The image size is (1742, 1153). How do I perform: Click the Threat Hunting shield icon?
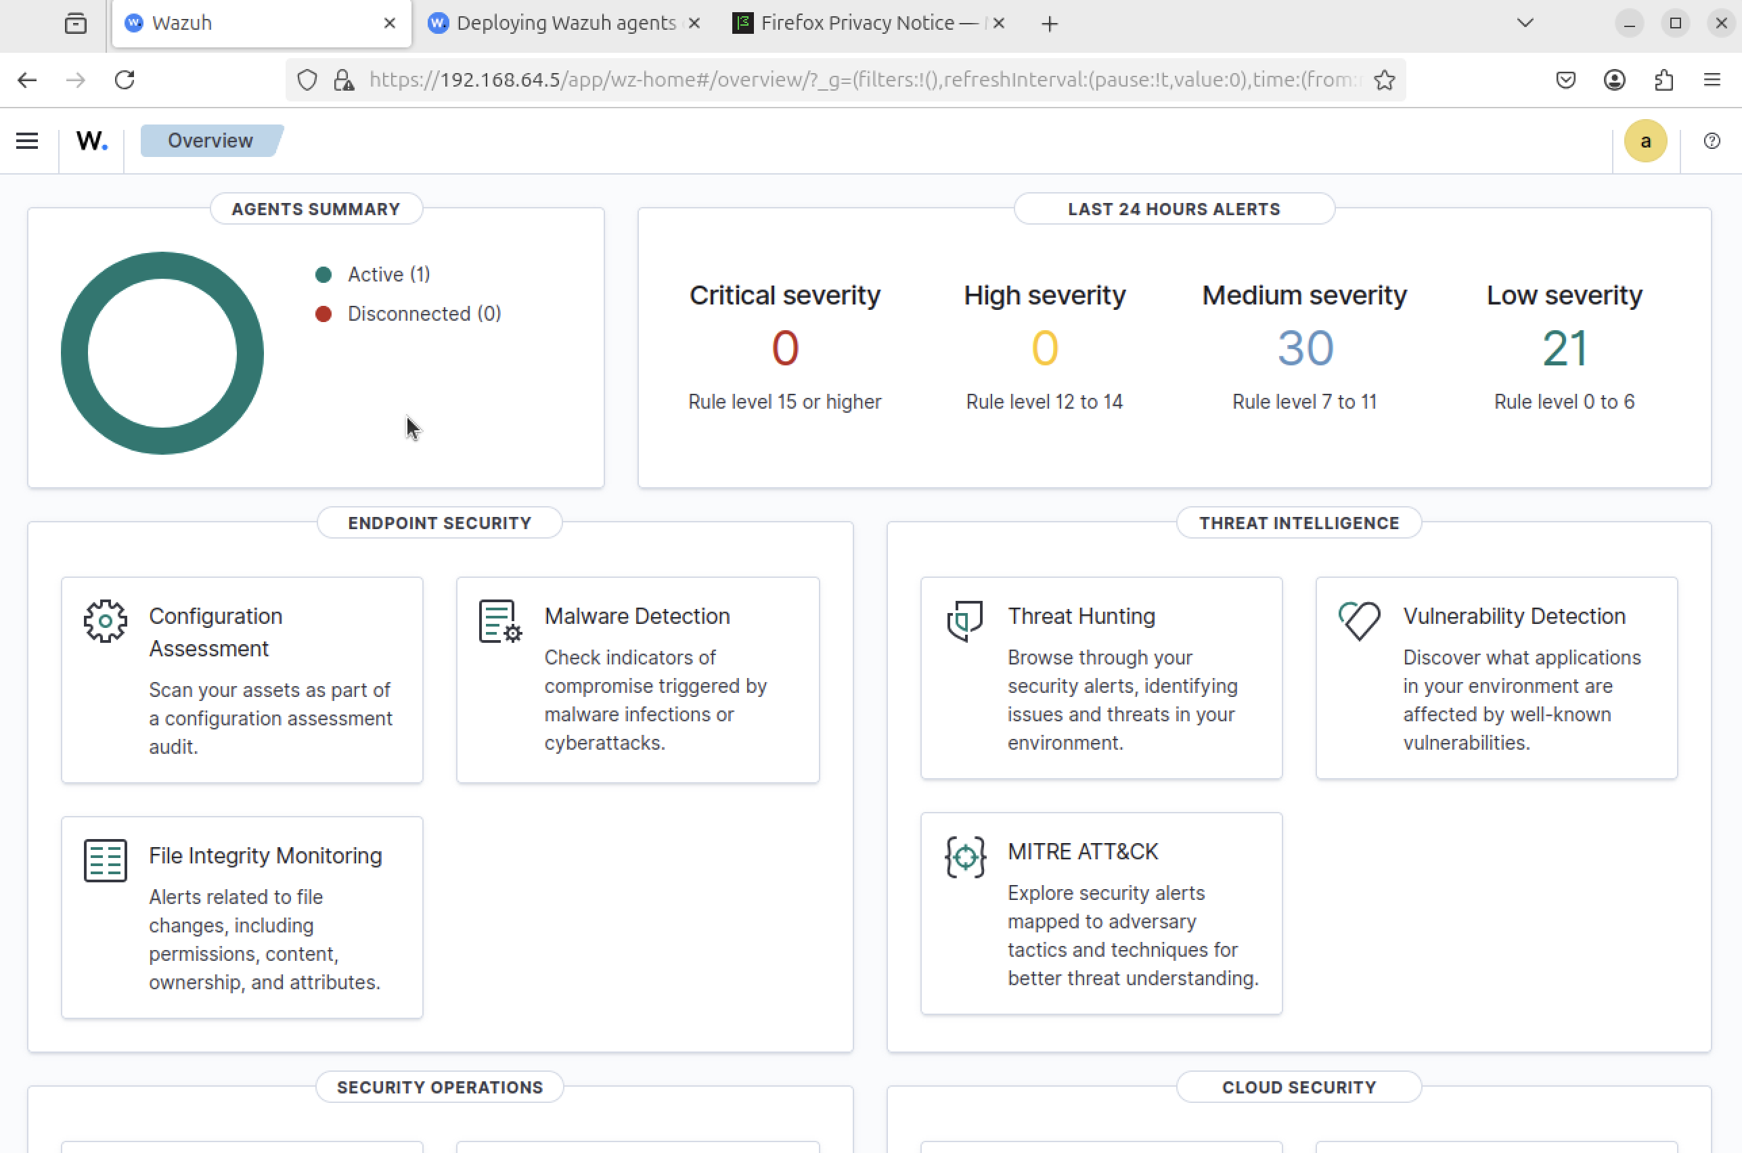click(965, 621)
